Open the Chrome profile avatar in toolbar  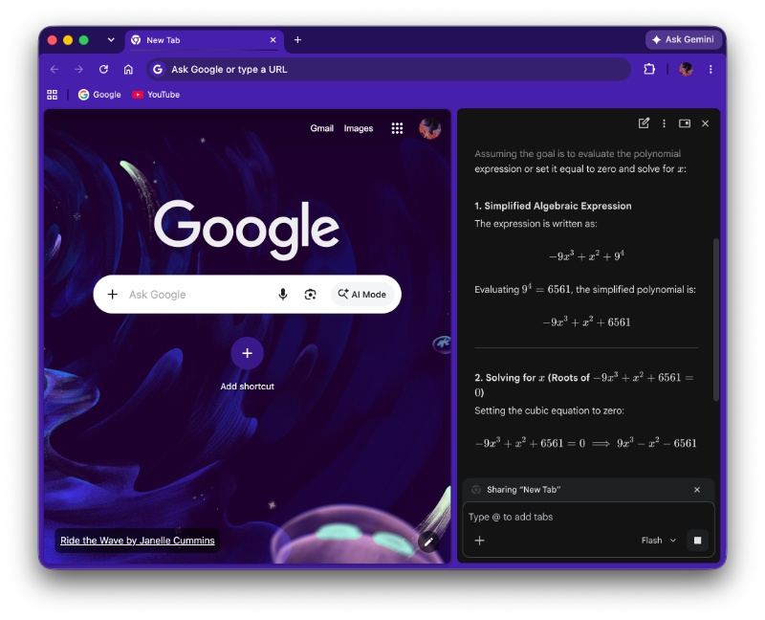[686, 69]
